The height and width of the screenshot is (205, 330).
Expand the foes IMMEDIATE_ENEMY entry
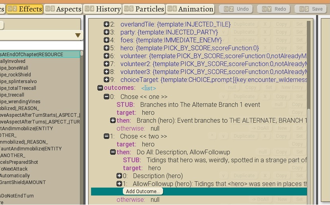[x=107, y=40]
